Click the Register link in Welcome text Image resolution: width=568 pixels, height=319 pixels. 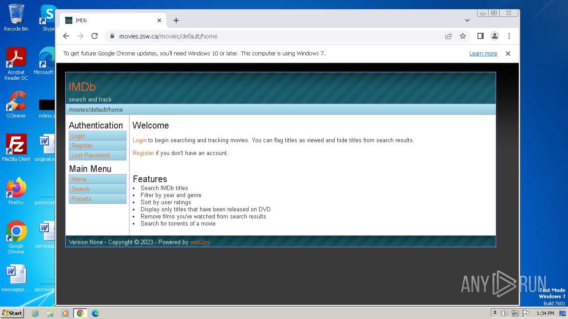click(x=143, y=153)
